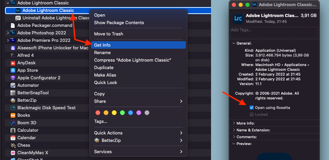This screenshot has height=160, width=329.
Task: Expand the Name & Extension section
Action: point(234,130)
